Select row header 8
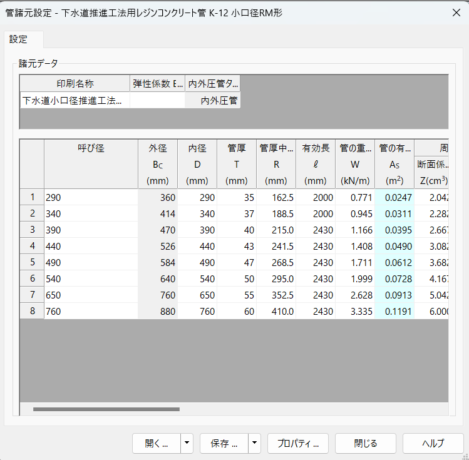 (32, 311)
